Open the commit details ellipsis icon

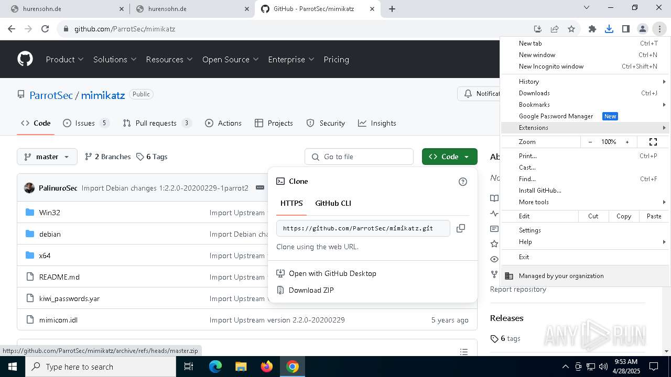pyautogui.click(x=260, y=187)
